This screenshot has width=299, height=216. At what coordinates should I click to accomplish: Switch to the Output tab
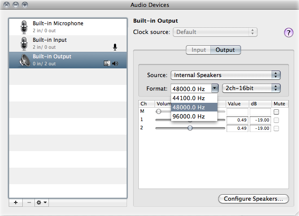click(x=225, y=50)
